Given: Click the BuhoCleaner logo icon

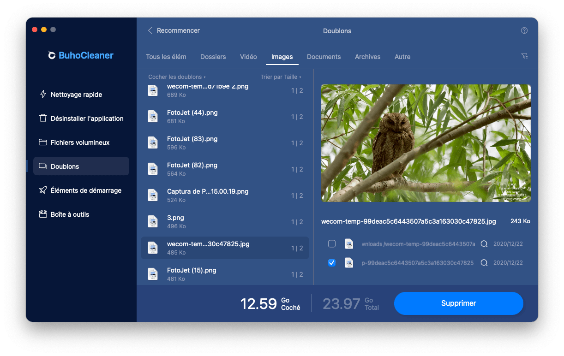Looking at the screenshot, I should [52, 55].
